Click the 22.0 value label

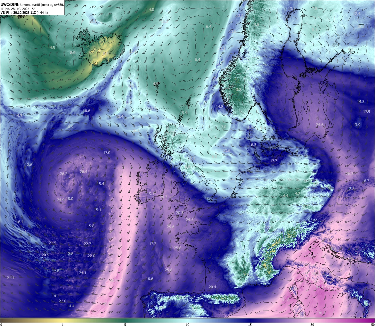point(91,256)
